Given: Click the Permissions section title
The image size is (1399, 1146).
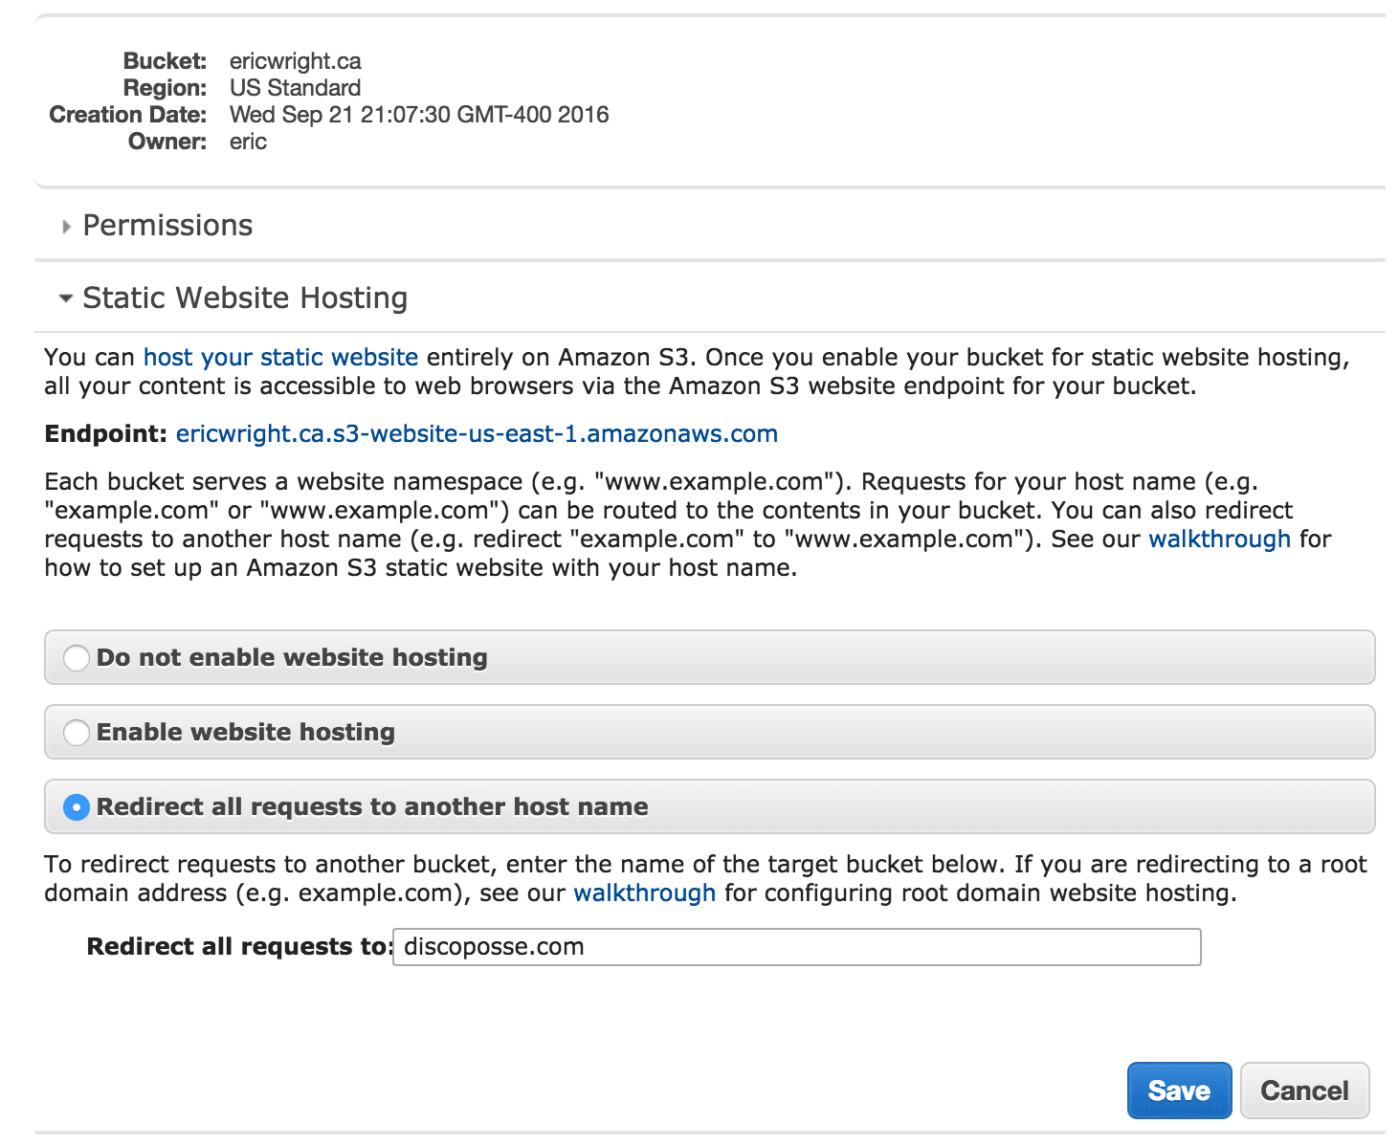Looking at the screenshot, I should (167, 226).
